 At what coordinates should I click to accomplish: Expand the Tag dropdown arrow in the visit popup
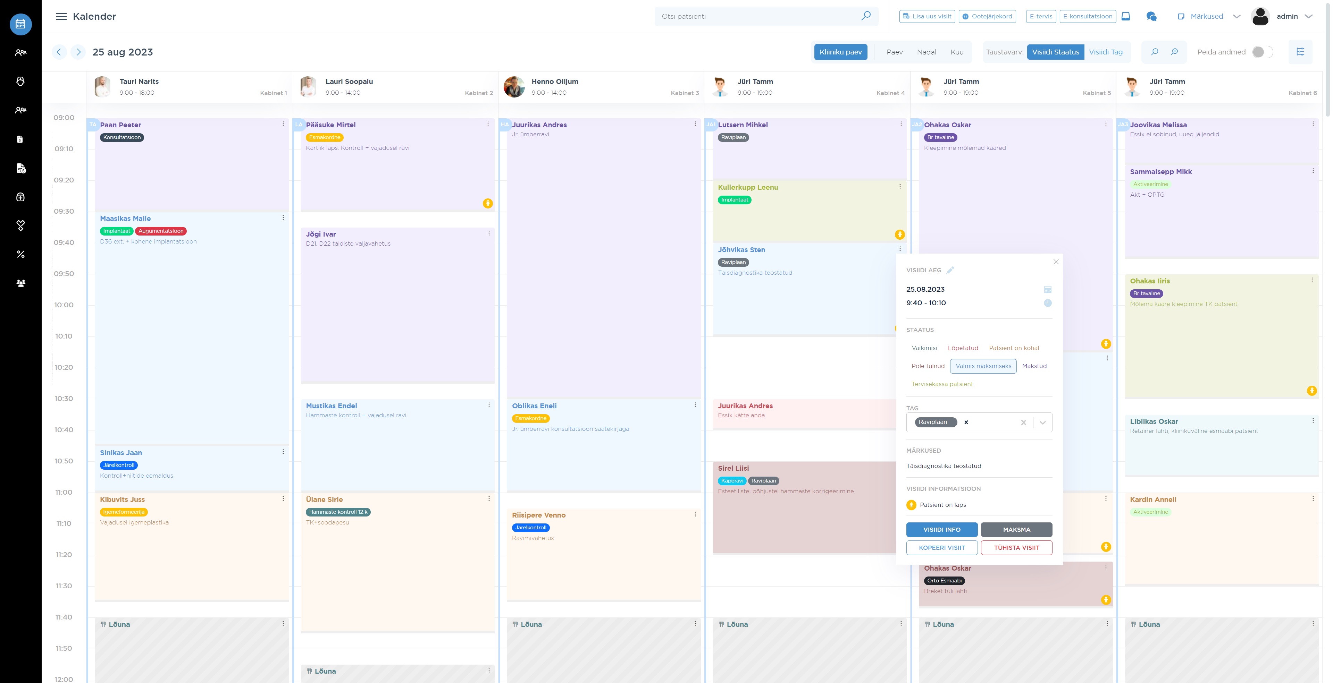click(x=1043, y=422)
